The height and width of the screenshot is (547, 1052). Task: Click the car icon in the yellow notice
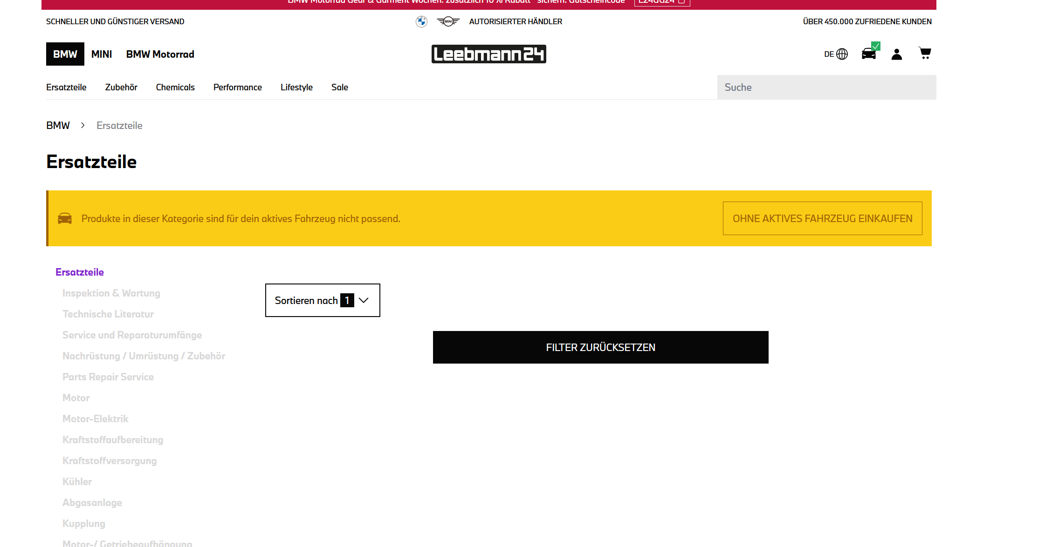(65, 218)
